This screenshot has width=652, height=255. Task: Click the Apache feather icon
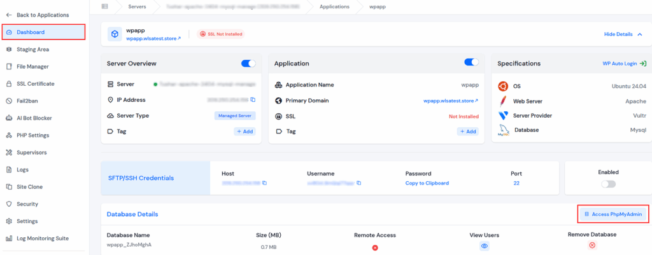503,101
